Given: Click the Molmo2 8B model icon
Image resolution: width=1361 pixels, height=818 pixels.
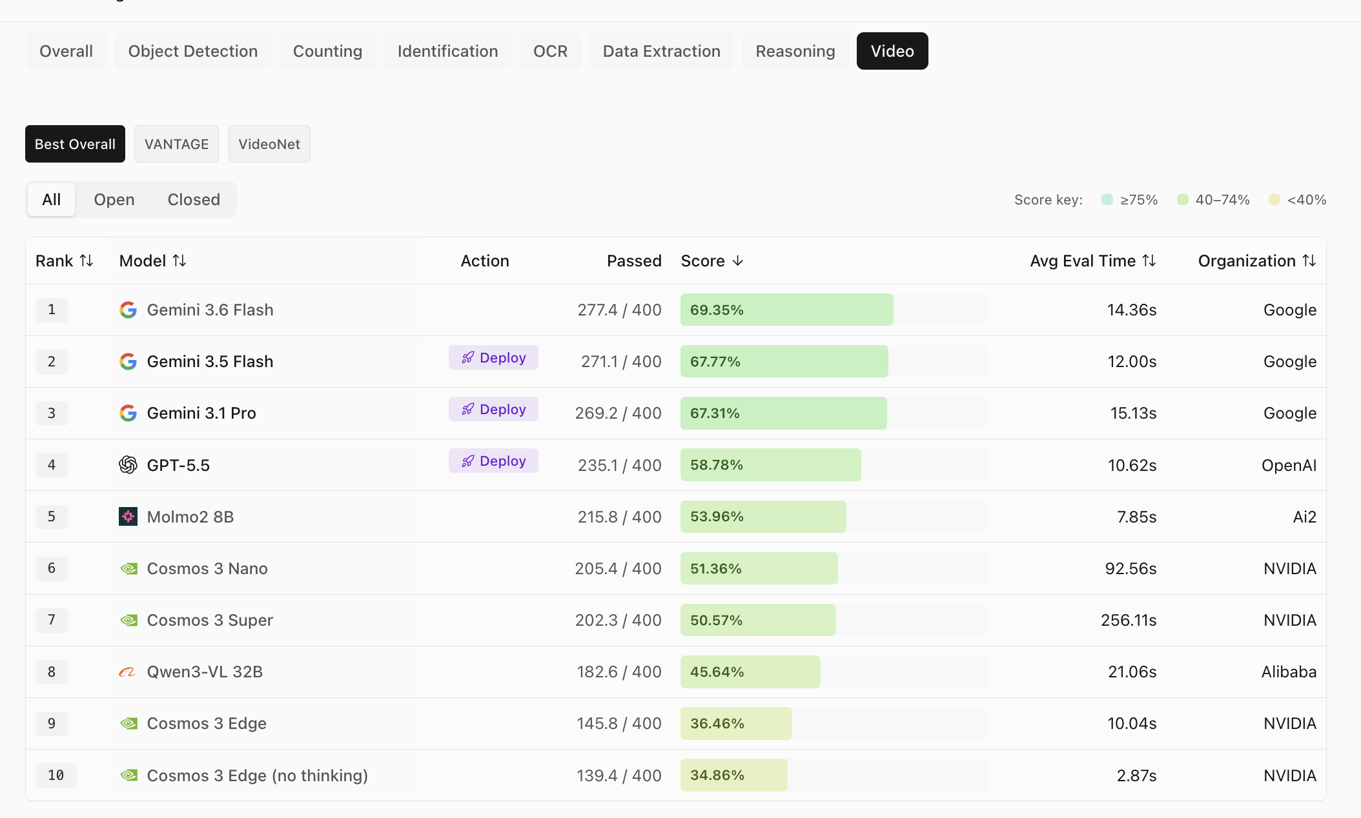Looking at the screenshot, I should (128, 516).
